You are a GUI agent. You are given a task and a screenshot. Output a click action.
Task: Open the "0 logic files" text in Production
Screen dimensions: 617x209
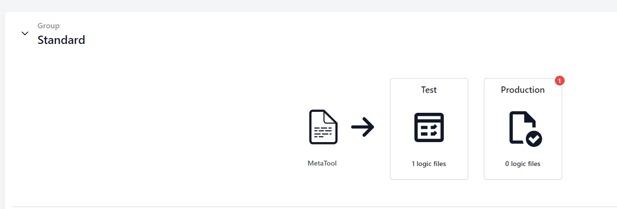523,164
